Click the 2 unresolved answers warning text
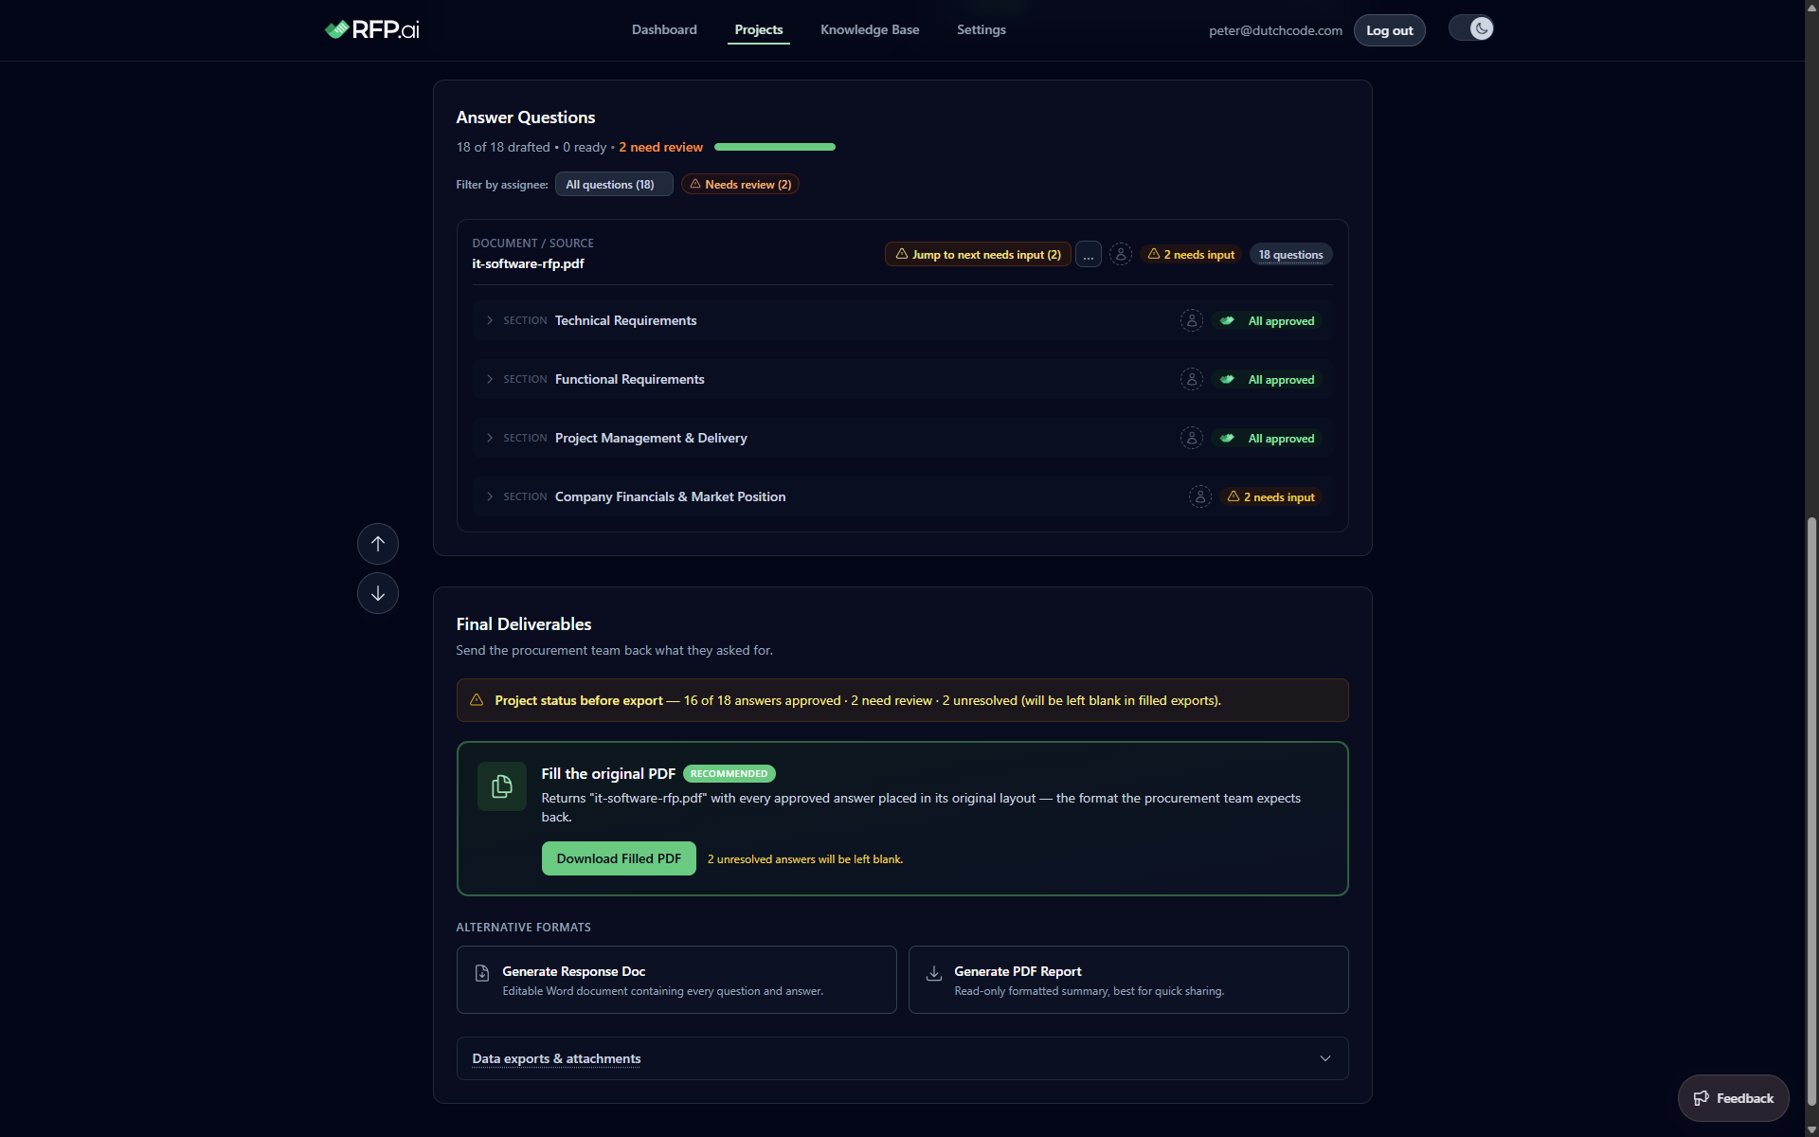The image size is (1819, 1137). click(x=805, y=859)
